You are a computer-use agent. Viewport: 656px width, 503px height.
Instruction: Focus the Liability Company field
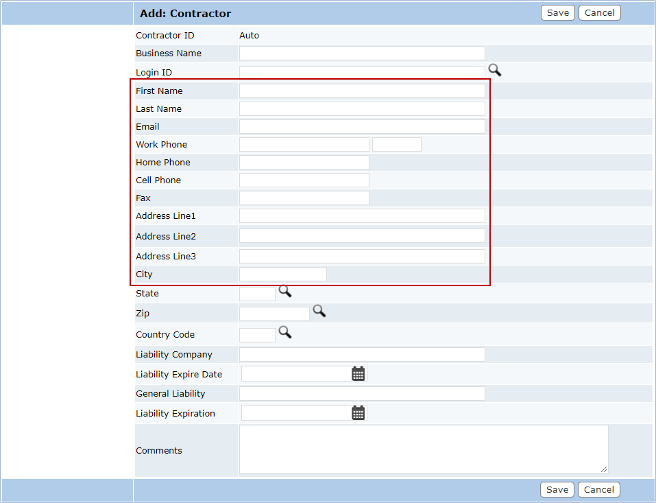tap(362, 355)
